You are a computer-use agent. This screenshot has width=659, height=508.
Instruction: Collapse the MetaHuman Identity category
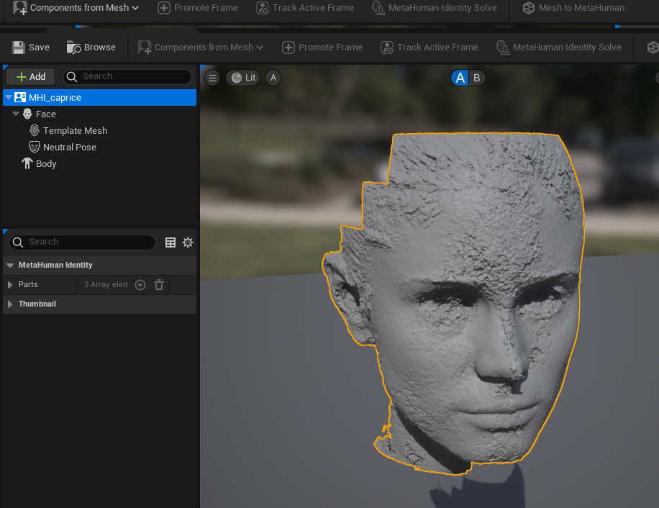(x=10, y=266)
